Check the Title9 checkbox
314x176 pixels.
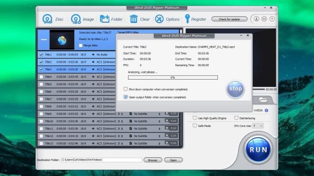[41, 114]
